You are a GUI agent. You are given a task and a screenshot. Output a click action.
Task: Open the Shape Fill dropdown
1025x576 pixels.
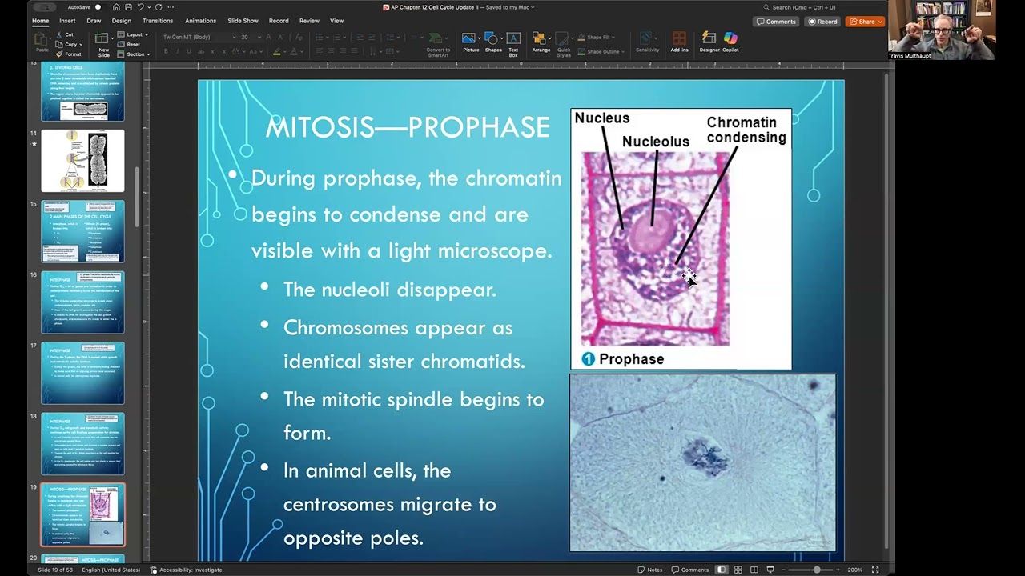click(x=597, y=37)
